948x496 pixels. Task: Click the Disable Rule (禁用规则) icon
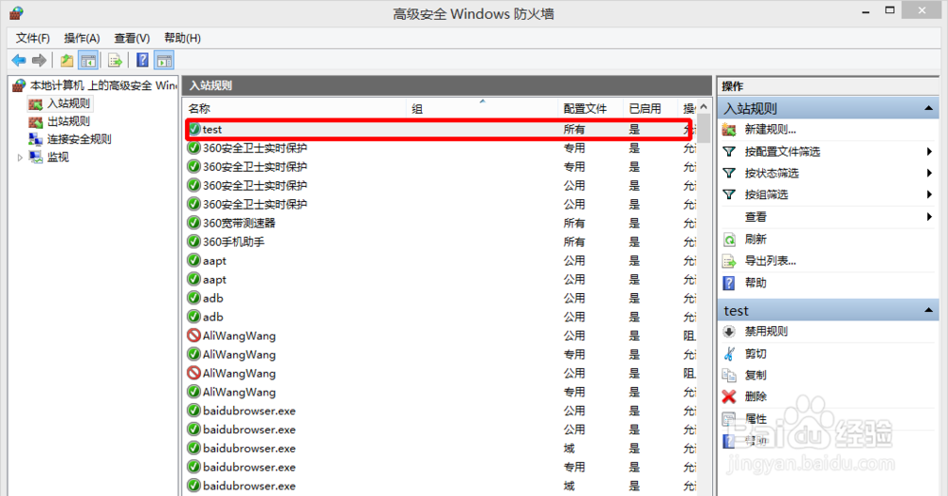[729, 332]
